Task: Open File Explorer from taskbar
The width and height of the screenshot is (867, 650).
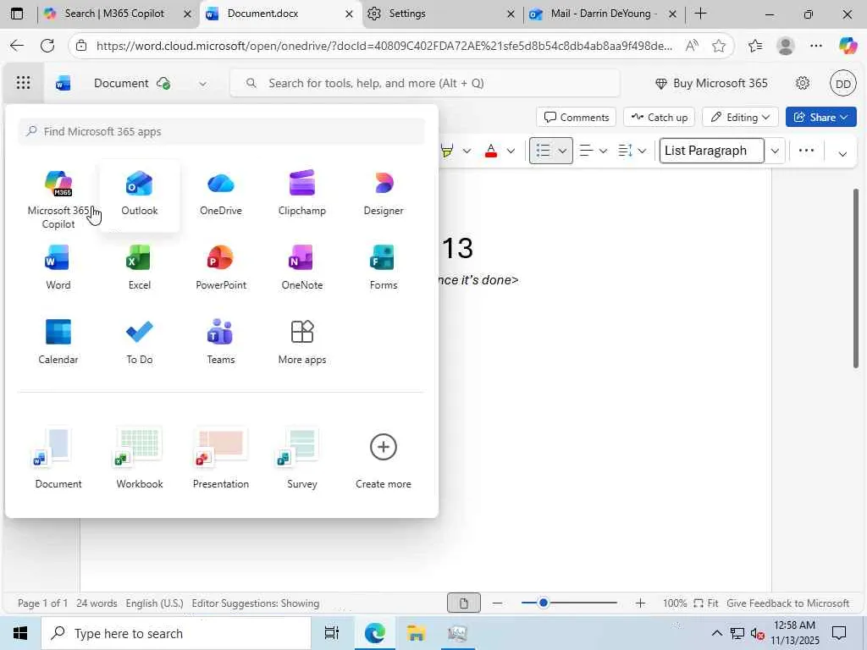Action: pos(416,633)
